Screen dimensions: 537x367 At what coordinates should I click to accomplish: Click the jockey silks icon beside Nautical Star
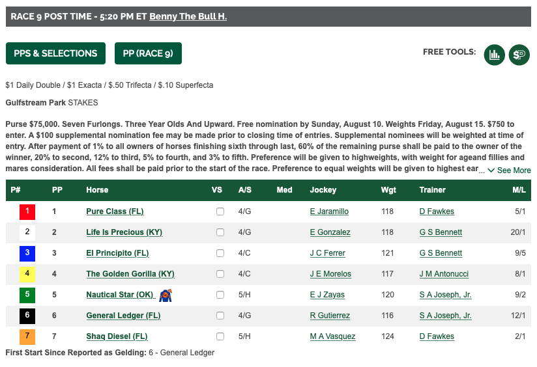[x=166, y=295]
